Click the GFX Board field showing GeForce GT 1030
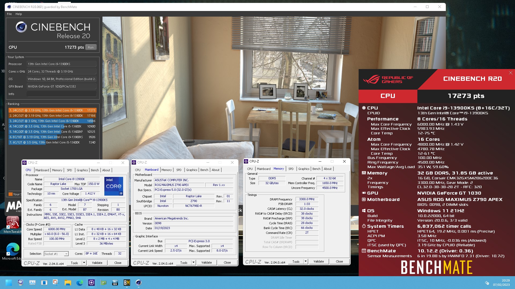Screen dimensions: 515x289 pyautogui.click(x=61, y=86)
